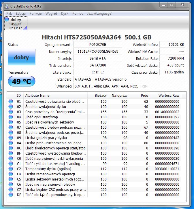Screen dimensions: 194x209
Task: Click the status icon for attribute C1
Action: click(11, 164)
